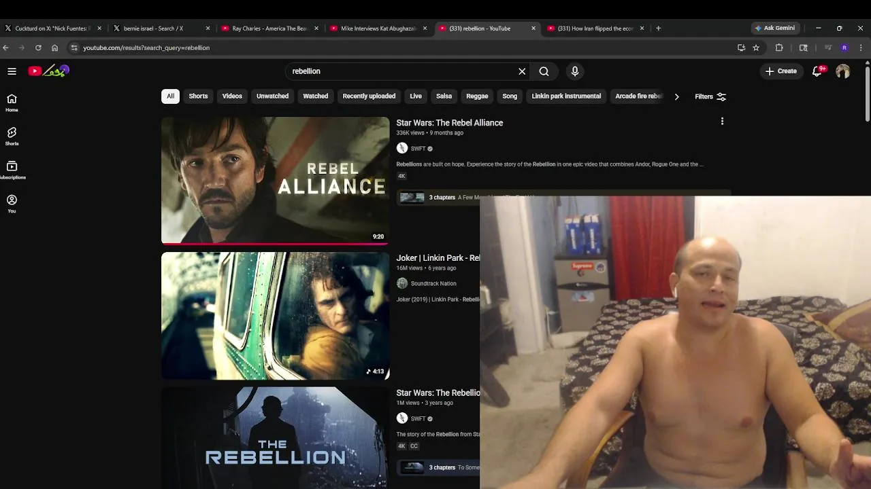The image size is (871, 489).
Task: Open Subscriptions in the YouTube sidebar
Action: [12, 170]
